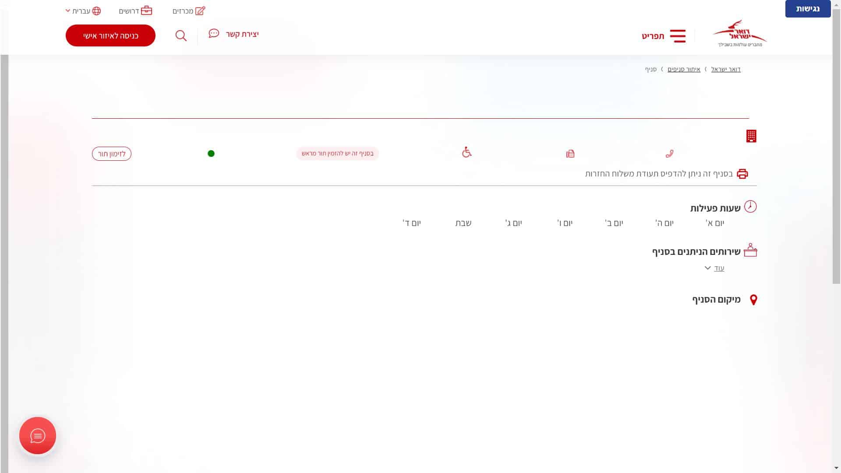The width and height of the screenshot is (841, 473).
Task: Click שירותים הניתנים בסניף heading
Action: coord(696,252)
